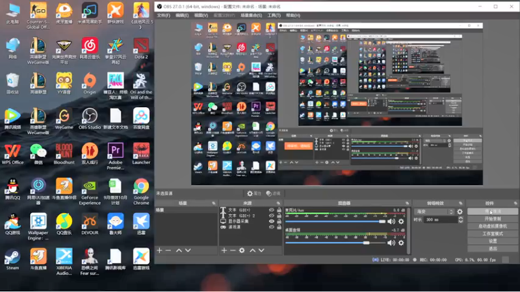Open Adobe Premiere desktop icon

[x=116, y=156]
